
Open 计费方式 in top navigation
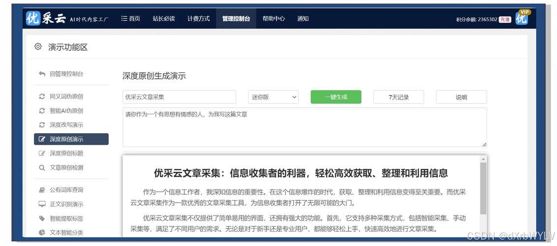199,19
